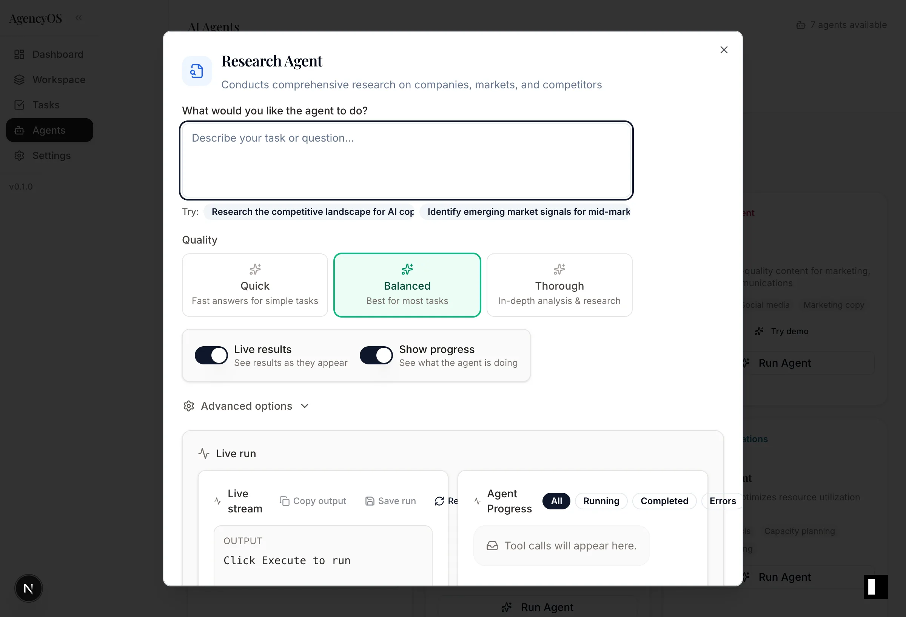Save the current run

point(390,501)
